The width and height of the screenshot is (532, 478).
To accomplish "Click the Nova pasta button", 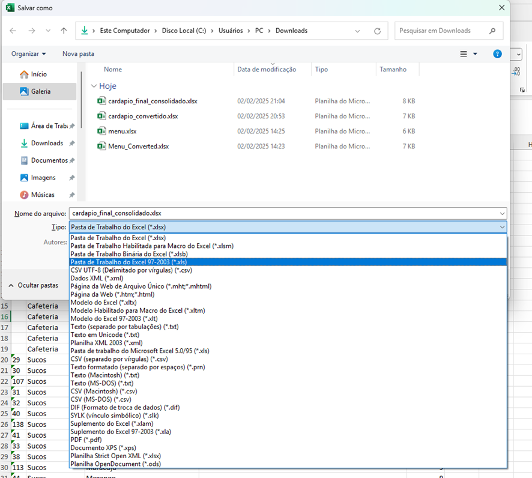I will pyautogui.click(x=78, y=53).
